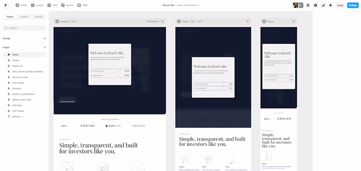Play the Tablet breakpoint preview

pos(179,22)
